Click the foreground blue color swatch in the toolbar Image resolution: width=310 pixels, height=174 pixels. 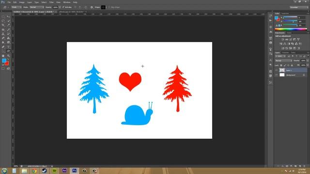coord(4,60)
